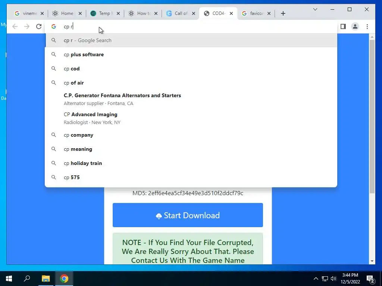The height and width of the screenshot is (286, 382).
Task: Click the volume speaker tray icon
Action: 334,279
